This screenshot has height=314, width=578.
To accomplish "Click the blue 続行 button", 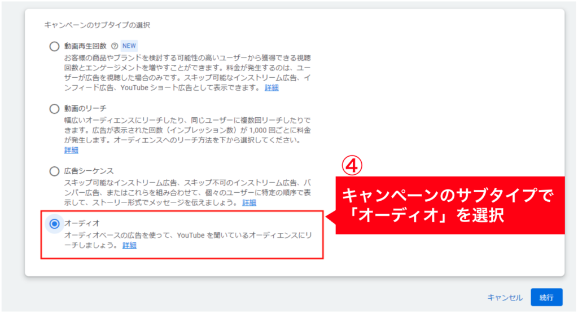I will [x=546, y=298].
